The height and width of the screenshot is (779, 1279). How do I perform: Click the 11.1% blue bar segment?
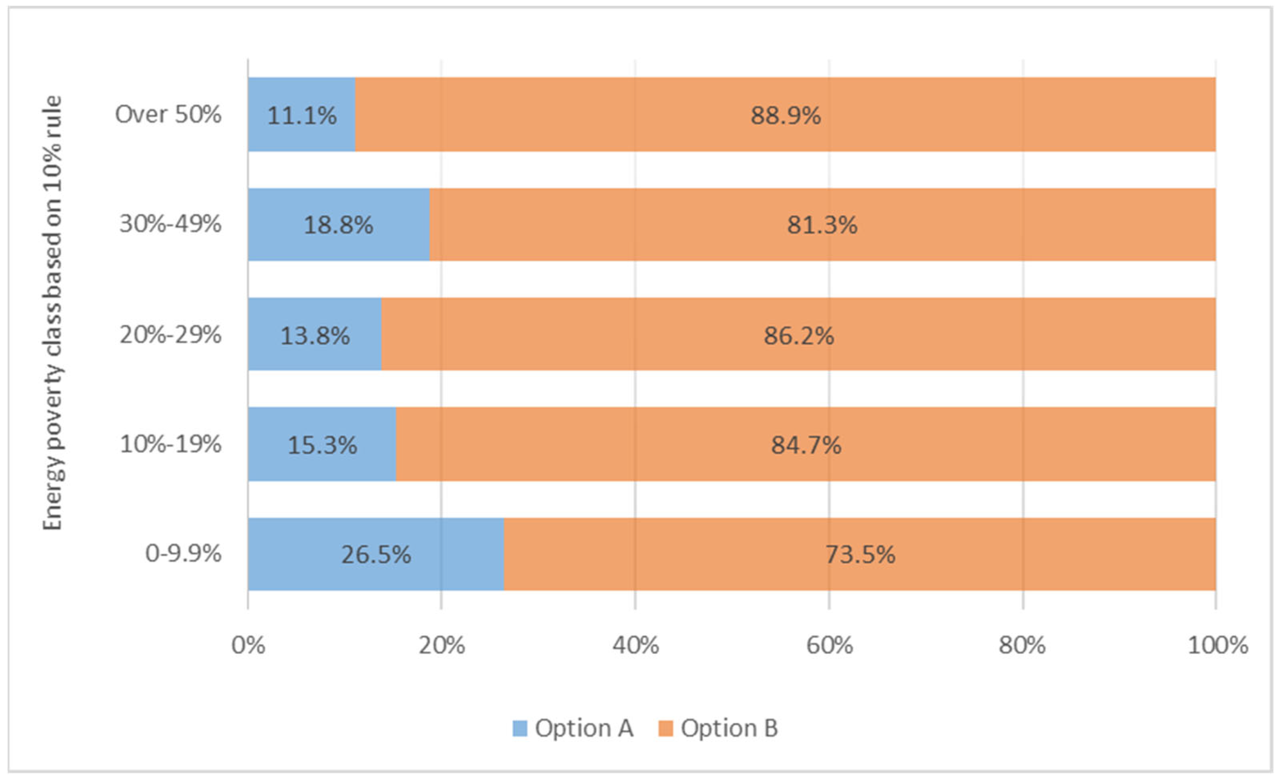click(x=301, y=115)
